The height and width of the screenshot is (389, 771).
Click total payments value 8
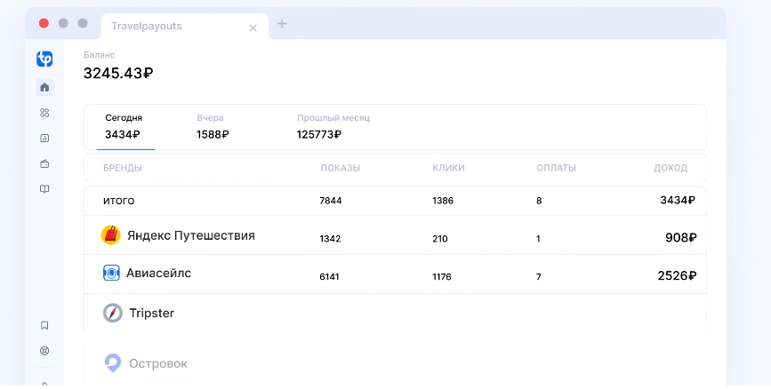539,201
